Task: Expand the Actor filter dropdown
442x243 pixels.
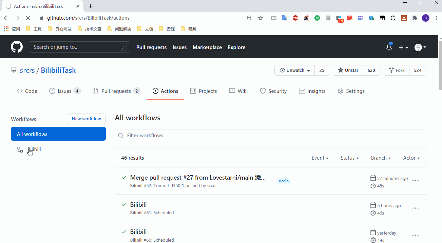Action: pos(411,158)
